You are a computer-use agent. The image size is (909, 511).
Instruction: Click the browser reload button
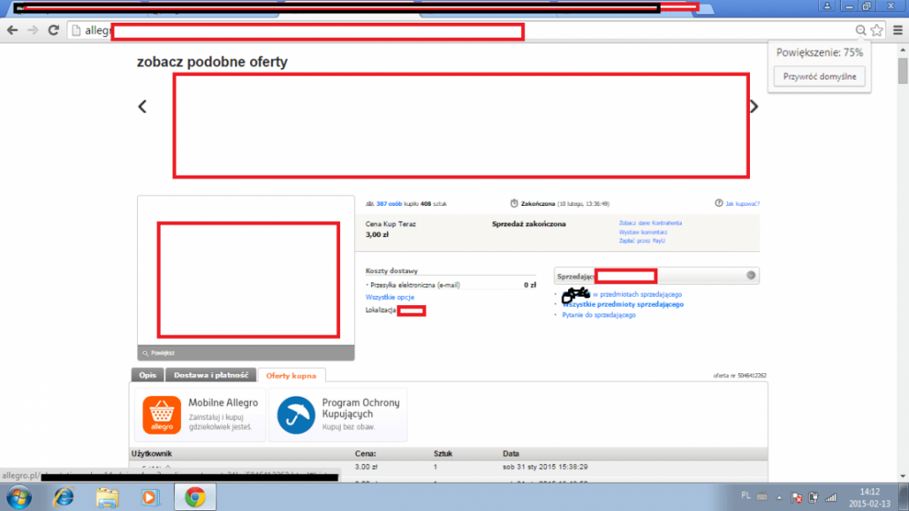(x=53, y=30)
